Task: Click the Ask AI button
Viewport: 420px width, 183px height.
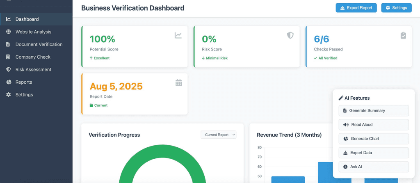Action: pyautogui.click(x=374, y=167)
